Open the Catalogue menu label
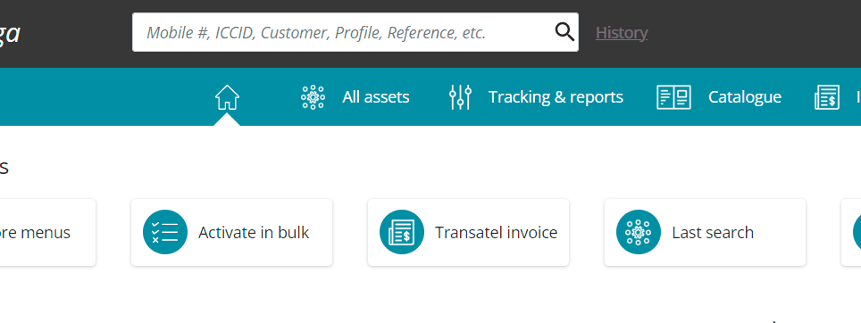Image resolution: width=861 pixels, height=323 pixels. pyautogui.click(x=745, y=97)
